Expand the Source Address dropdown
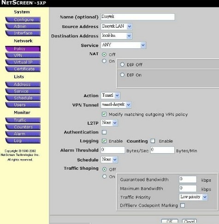219x224 pixels. pyautogui.click(x=117, y=26)
